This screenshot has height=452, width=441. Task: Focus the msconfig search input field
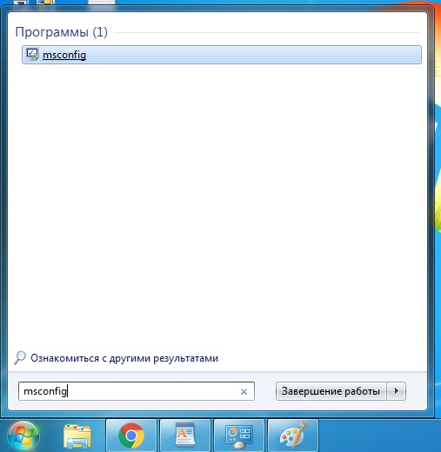coord(137,391)
